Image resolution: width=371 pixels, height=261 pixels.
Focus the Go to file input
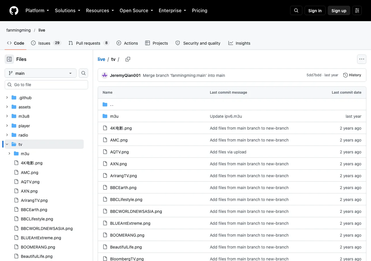(46, 85)
